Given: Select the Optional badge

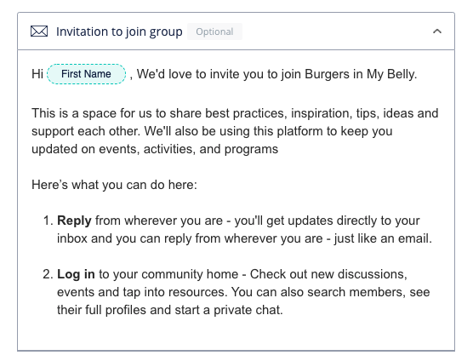Looking at the screenshot, I should pyautogui.click(x=214, y=32).
